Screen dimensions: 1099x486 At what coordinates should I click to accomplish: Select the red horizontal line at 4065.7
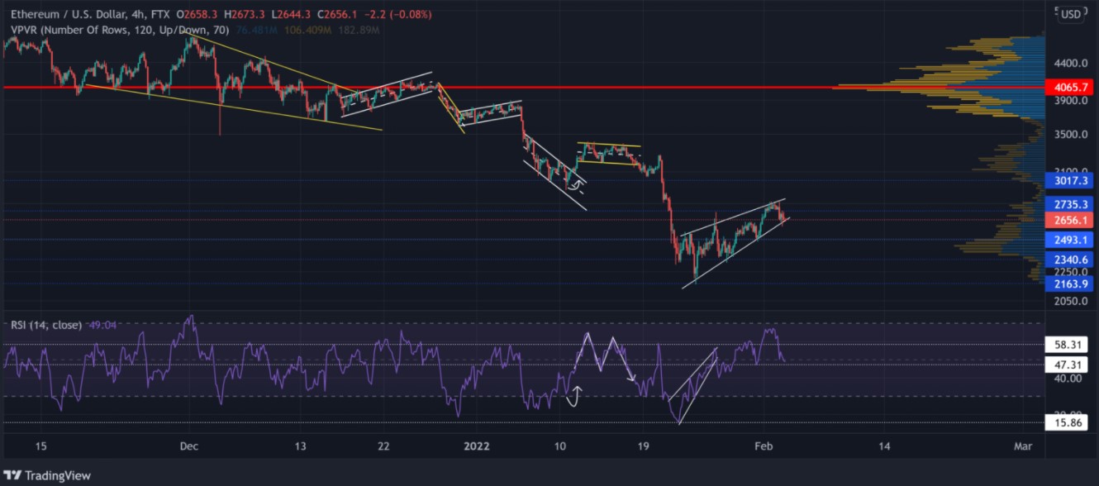pos(578,87)
